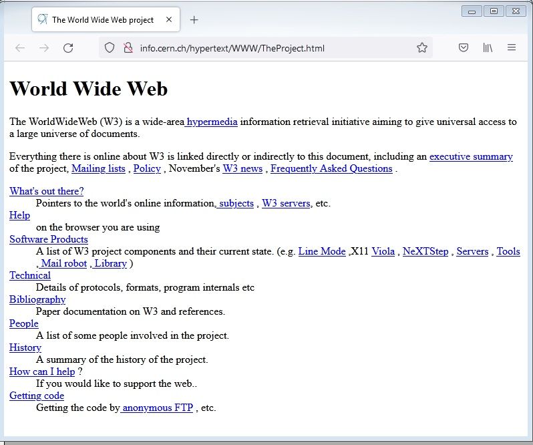Click the insecure connection padlock icon
Viewport: 533px width, 445px height.
pos(128,47)
